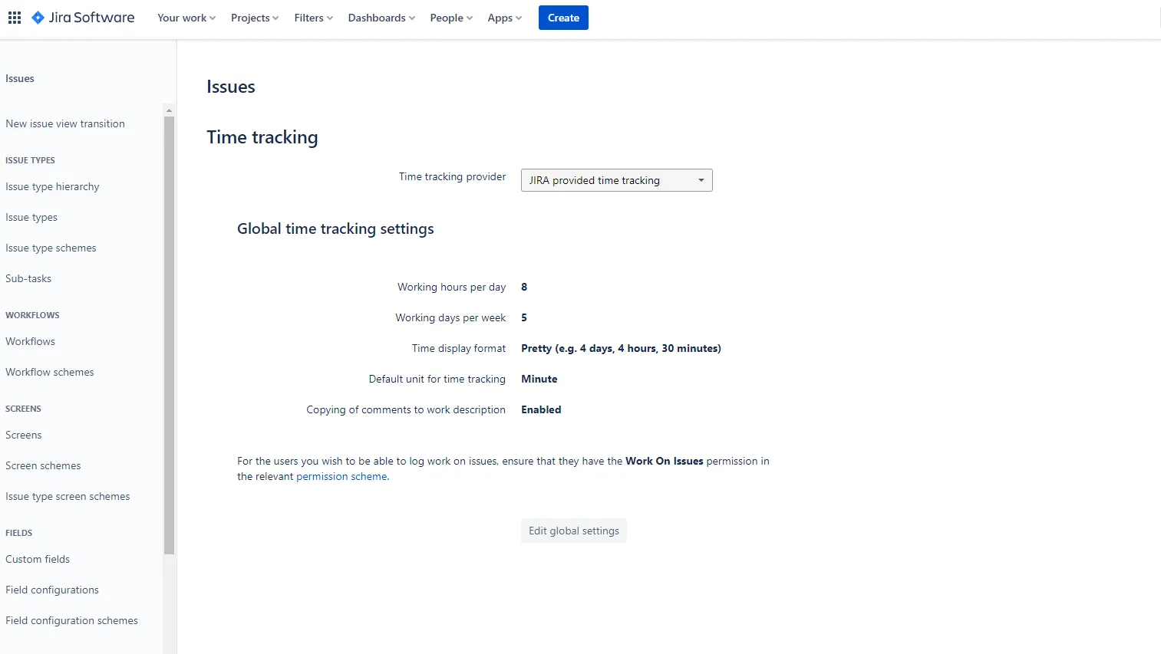Expand the Filters menu chevron
Viewport: 1161px width, 654px height.
point(330,18)
